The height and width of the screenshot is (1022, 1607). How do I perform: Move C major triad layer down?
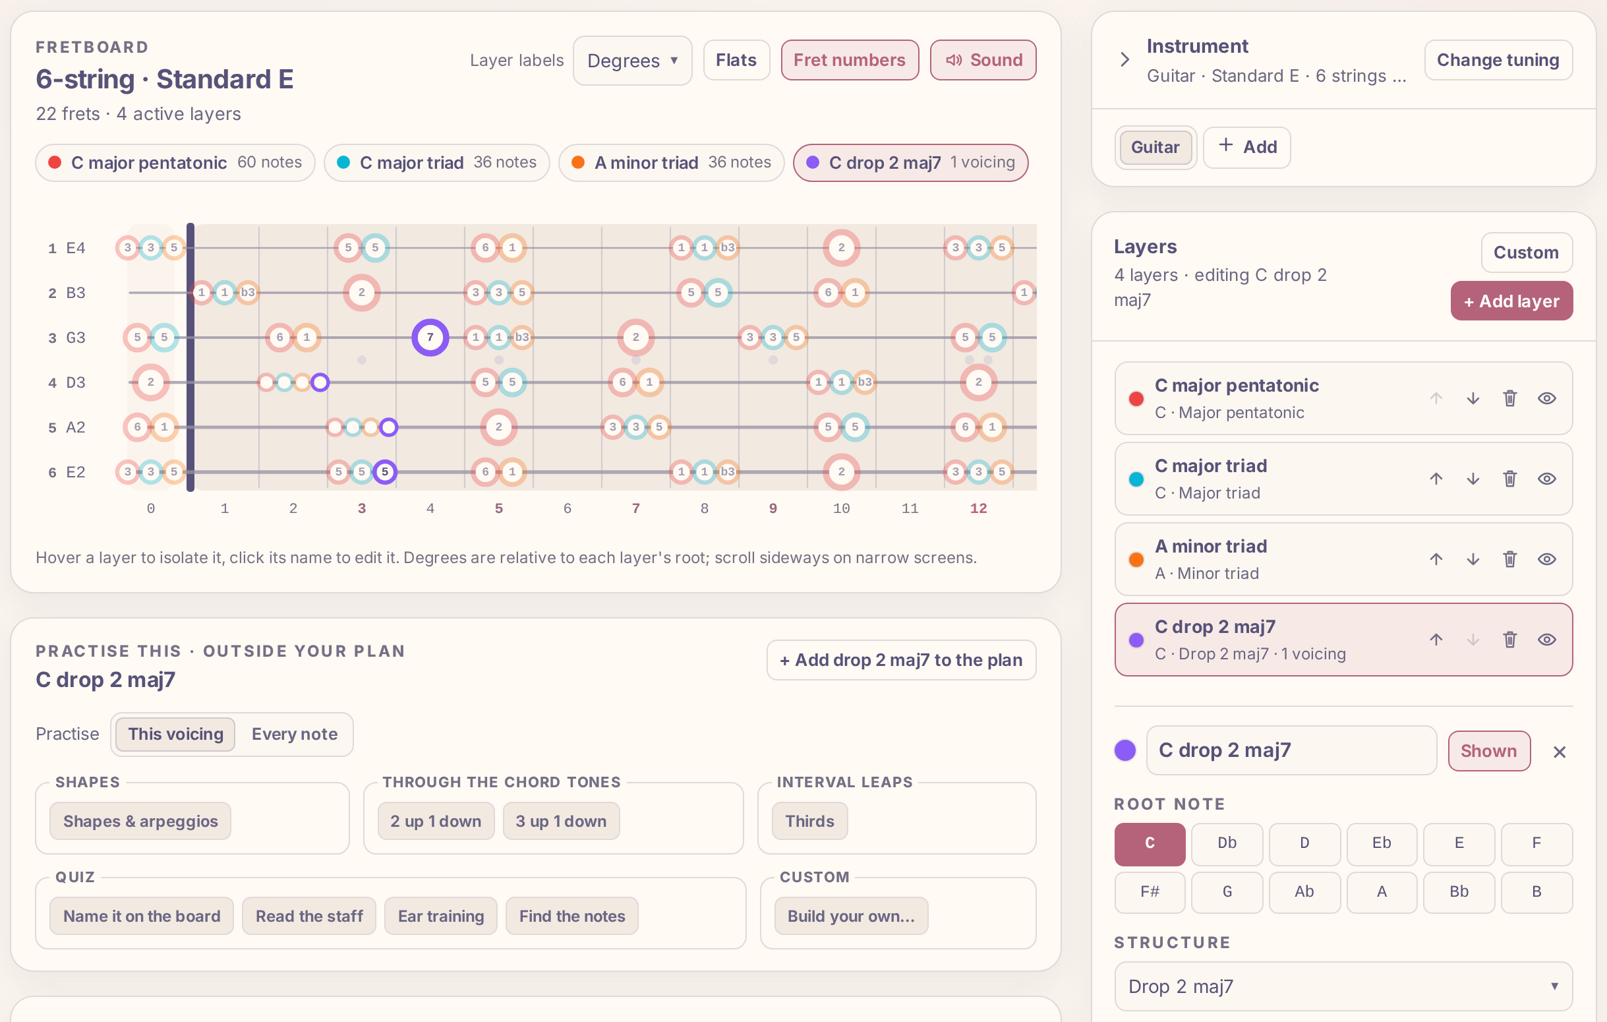[1473, 479]
